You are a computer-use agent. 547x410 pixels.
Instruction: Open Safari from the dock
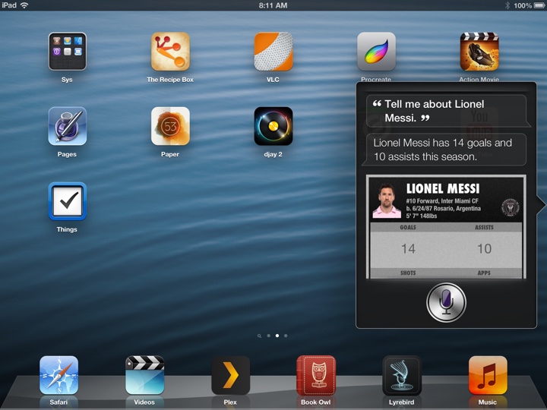58,375
